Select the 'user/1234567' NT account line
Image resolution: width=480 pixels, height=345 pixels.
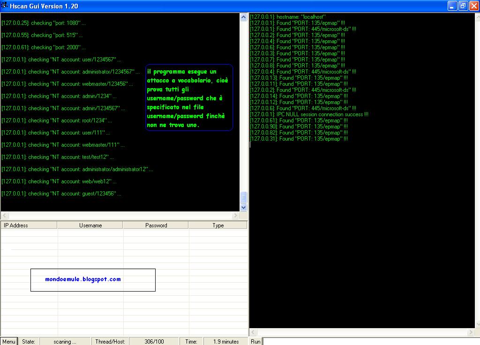point(61,60)
